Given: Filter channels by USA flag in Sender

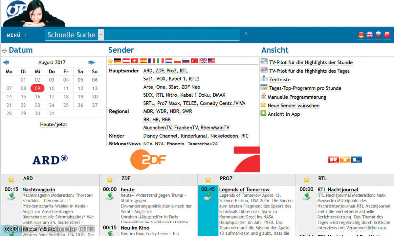Looking at the screenshot, I should pos(212,61).
